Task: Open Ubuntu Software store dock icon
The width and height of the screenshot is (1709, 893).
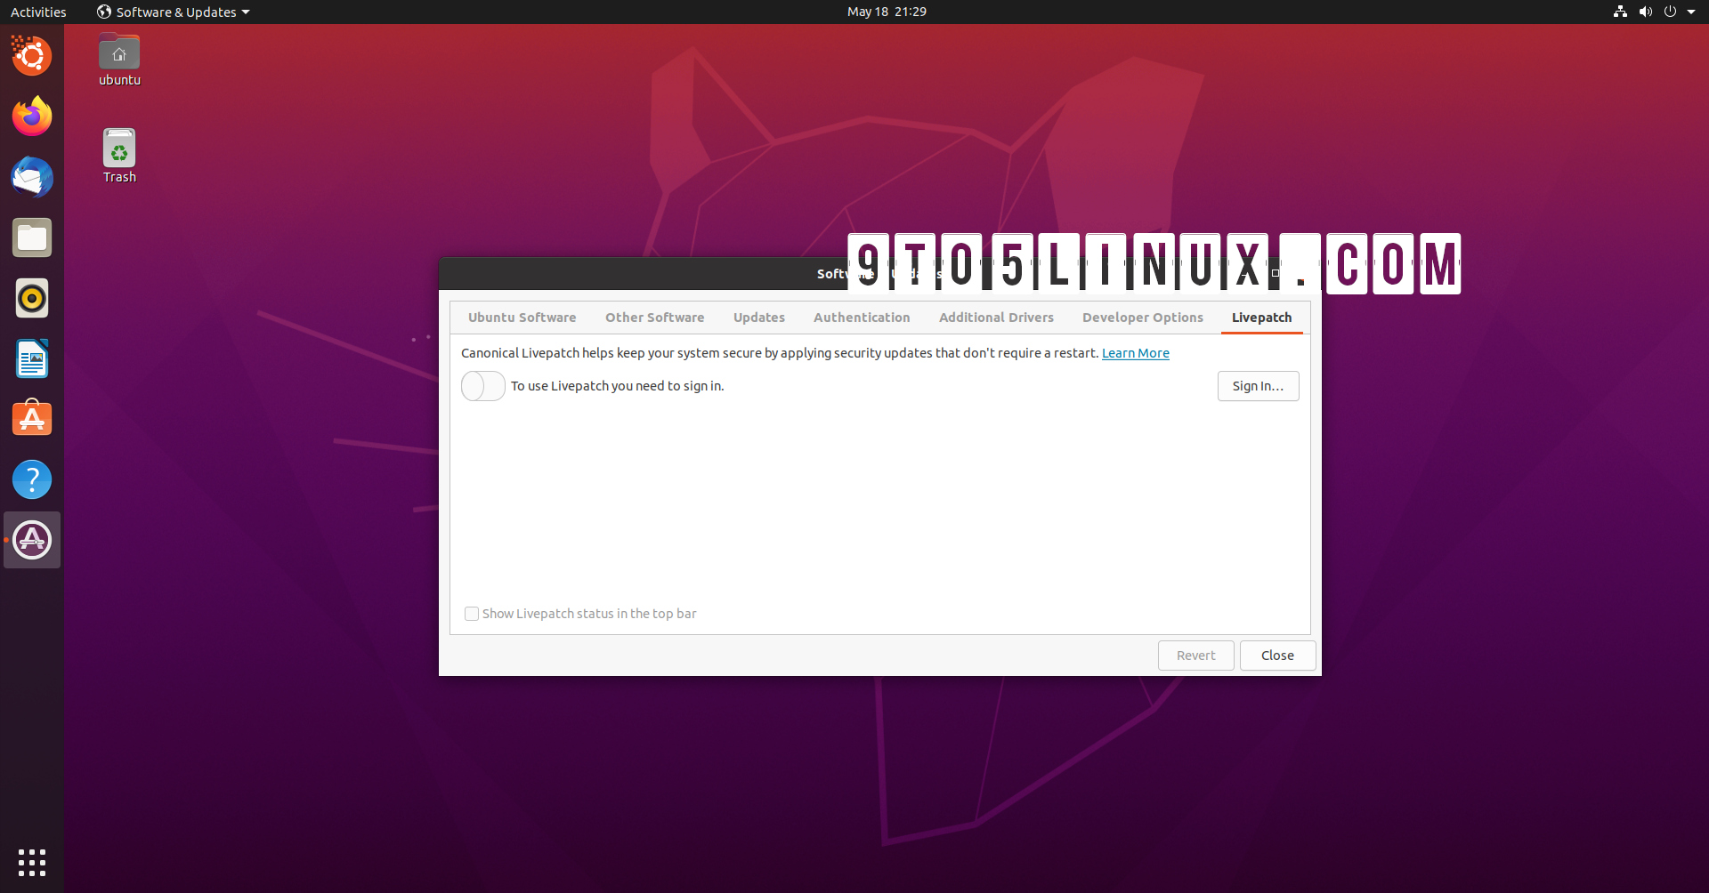Action: 32,419
